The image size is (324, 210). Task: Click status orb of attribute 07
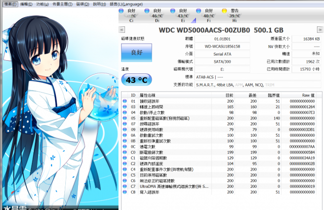point(125,124)
